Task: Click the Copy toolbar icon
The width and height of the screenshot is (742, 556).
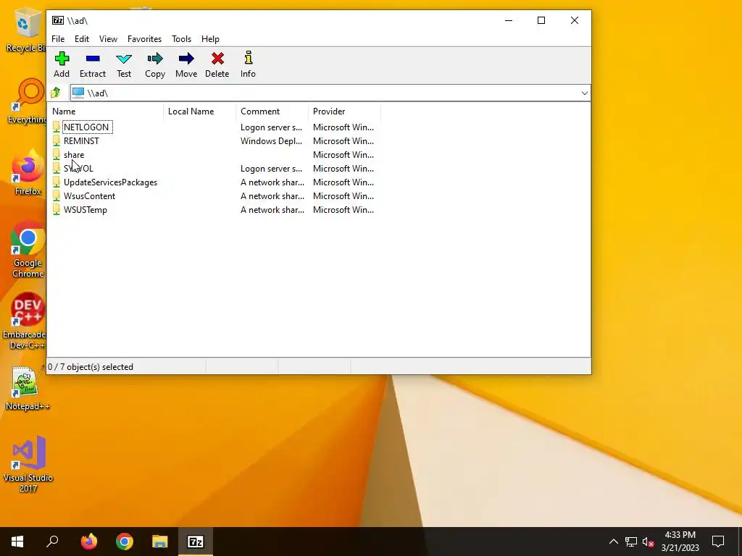Action: click(155, 59)
